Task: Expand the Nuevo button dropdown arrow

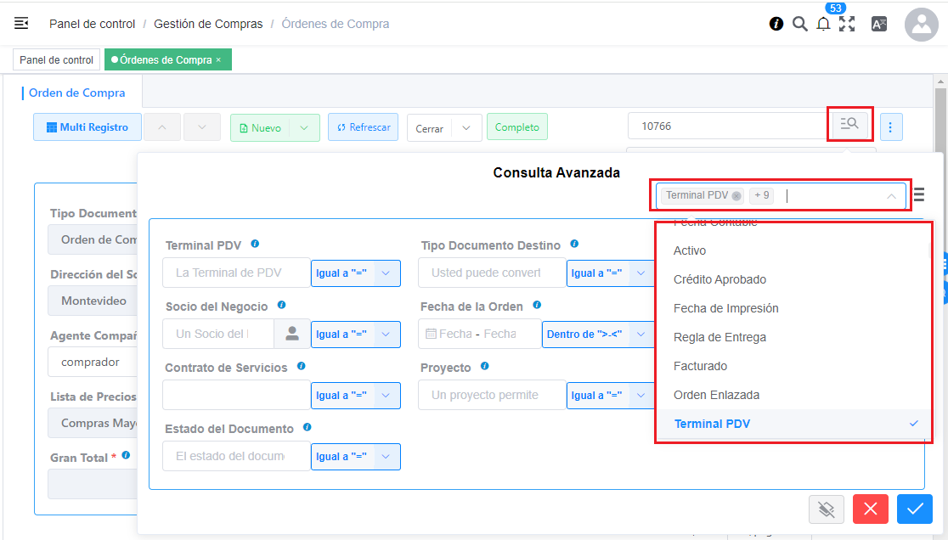Action: pyautogui.click(x=305, y=127)
